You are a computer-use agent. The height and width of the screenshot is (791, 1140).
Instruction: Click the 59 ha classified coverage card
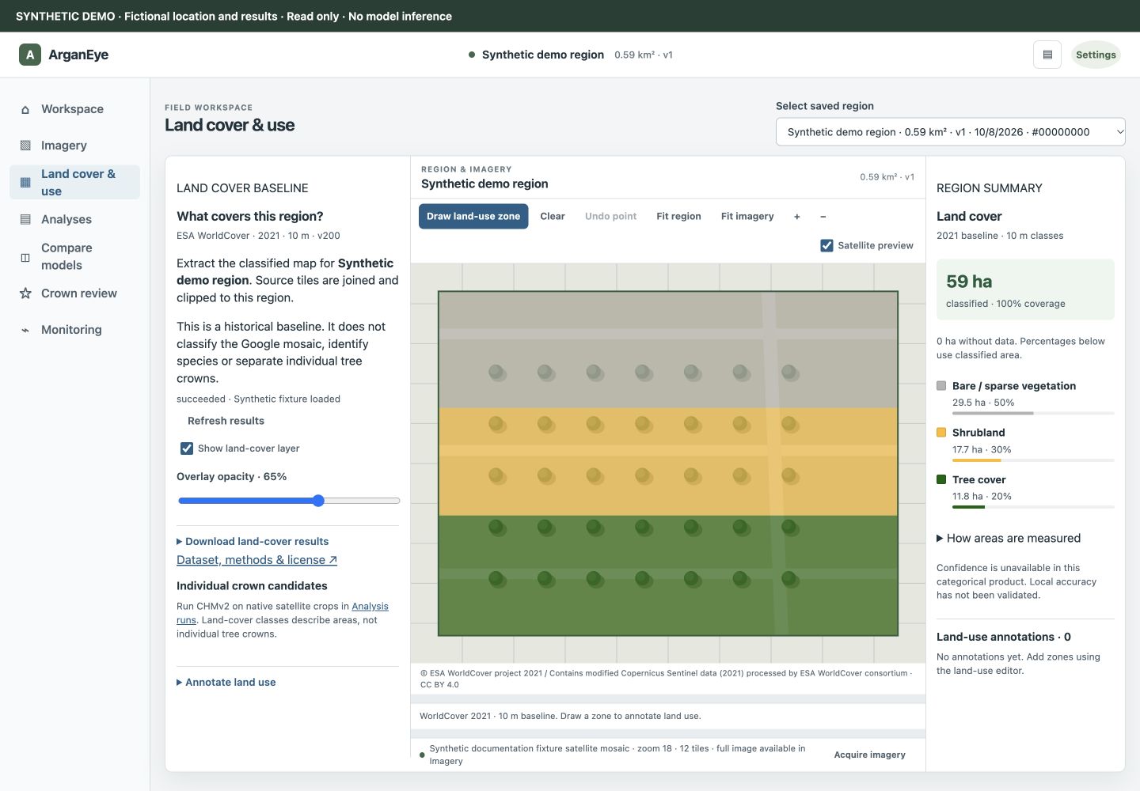(x=1025, y=290)
